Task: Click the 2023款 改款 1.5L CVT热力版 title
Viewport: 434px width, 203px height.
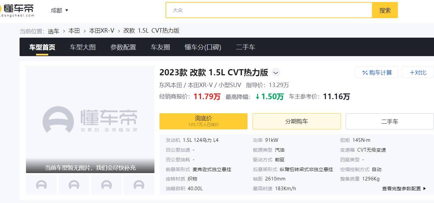Action: point(214,73)
